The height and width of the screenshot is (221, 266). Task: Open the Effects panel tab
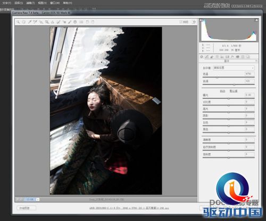232,57
